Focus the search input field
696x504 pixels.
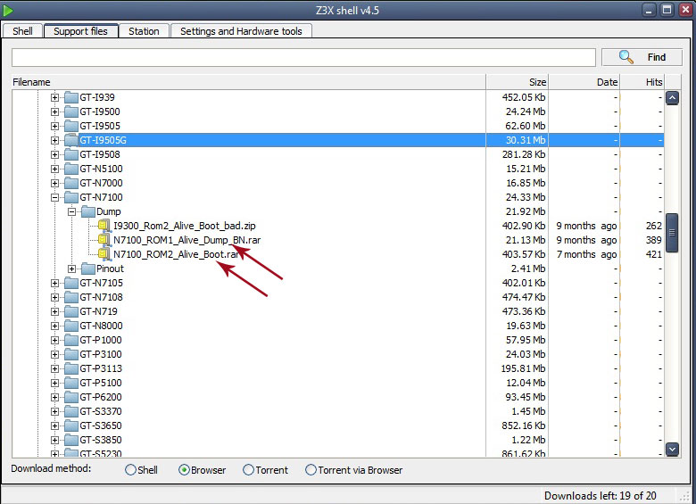point(303,58)
